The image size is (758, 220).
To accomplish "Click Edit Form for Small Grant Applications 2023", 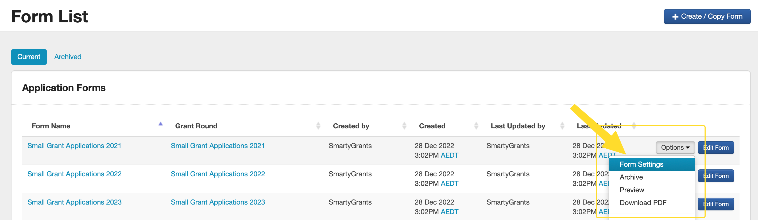I will tap(716, 204).
